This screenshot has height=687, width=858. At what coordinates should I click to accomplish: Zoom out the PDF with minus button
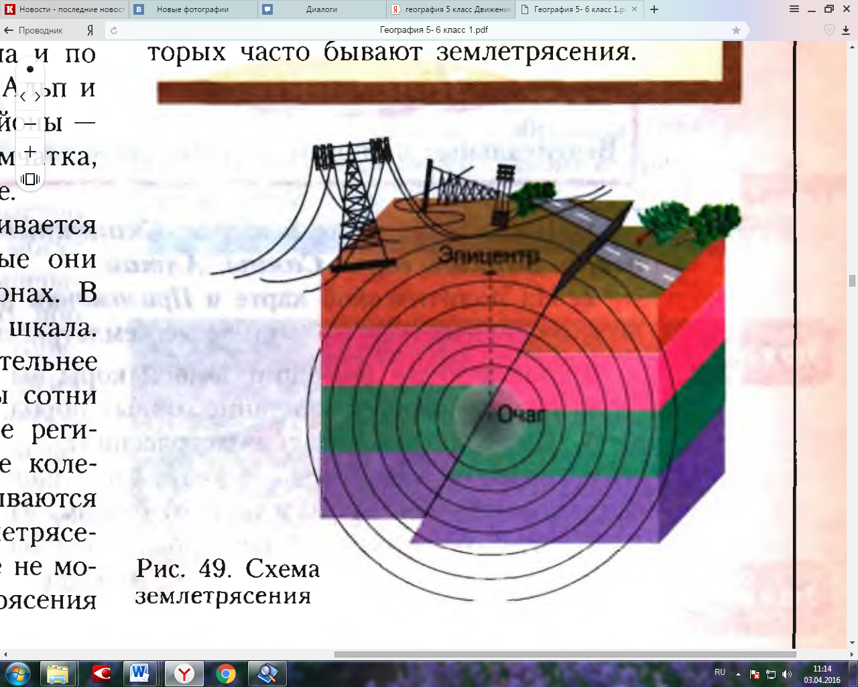[x=30, y=123]
